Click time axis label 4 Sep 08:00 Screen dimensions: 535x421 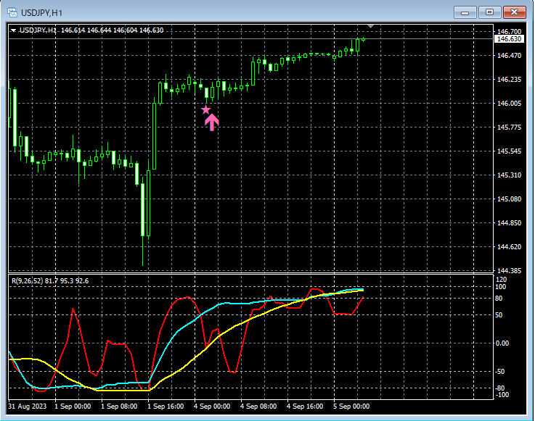coord(258,407)
